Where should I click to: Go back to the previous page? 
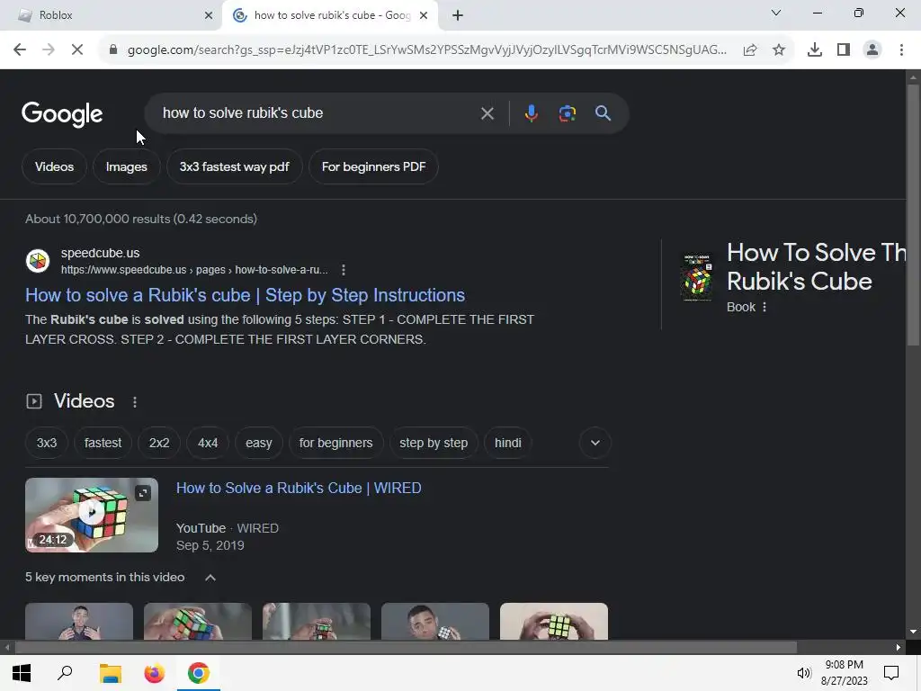[x=20, y=50]
